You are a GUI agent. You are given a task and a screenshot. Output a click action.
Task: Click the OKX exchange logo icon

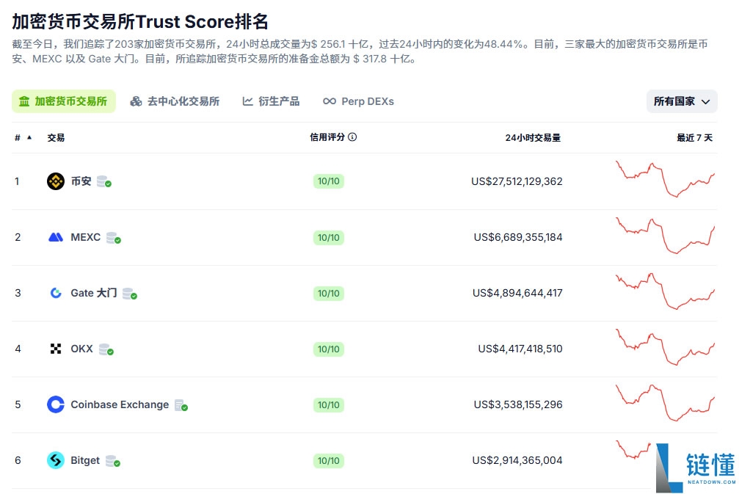[56, 349]
